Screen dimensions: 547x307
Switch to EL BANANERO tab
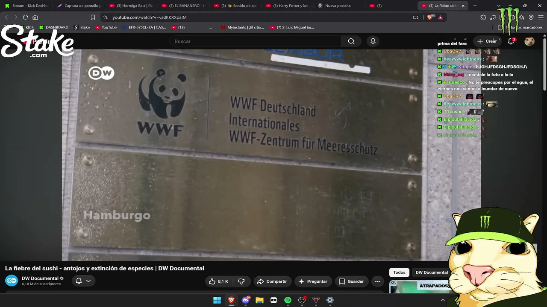184,6
